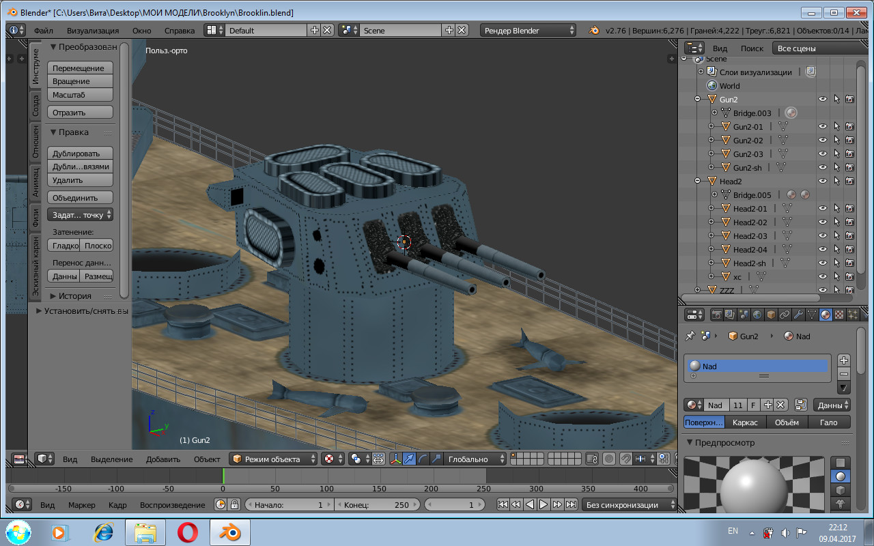Click the Constraints chain-link properties tab
This screenshot has height=546, width=874.
(x=785, y=315)
